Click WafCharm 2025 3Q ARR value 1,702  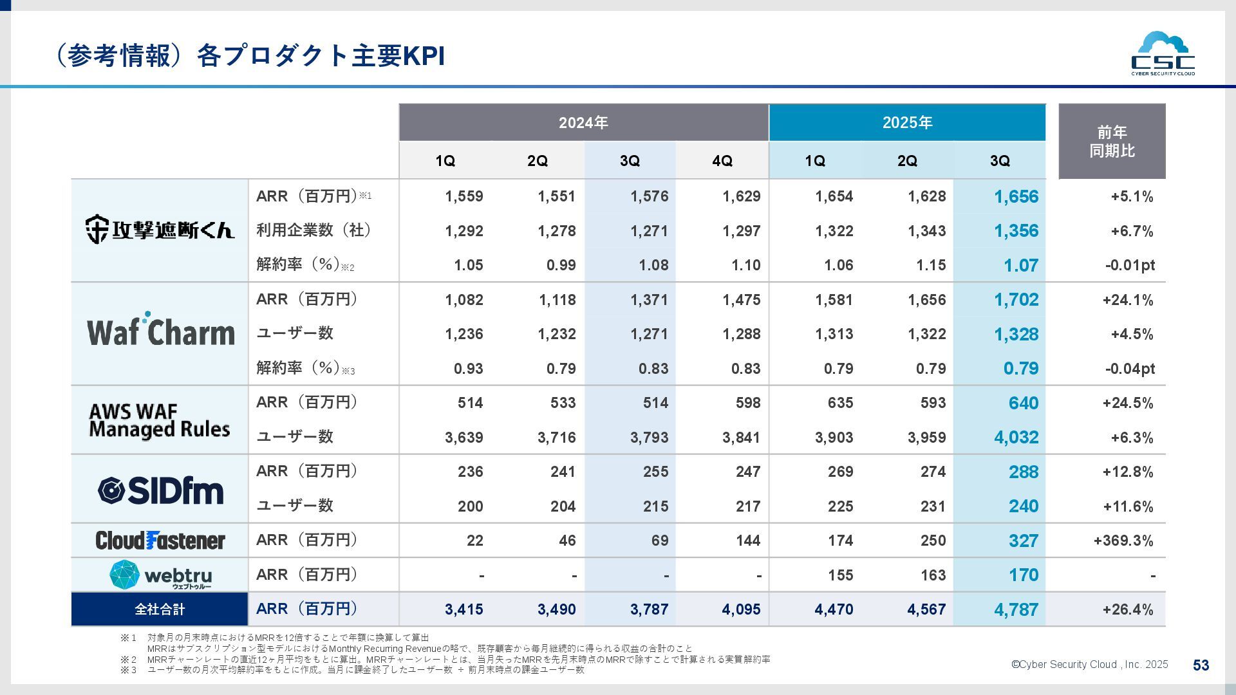pyautogui.click(x=1016, y=300)
